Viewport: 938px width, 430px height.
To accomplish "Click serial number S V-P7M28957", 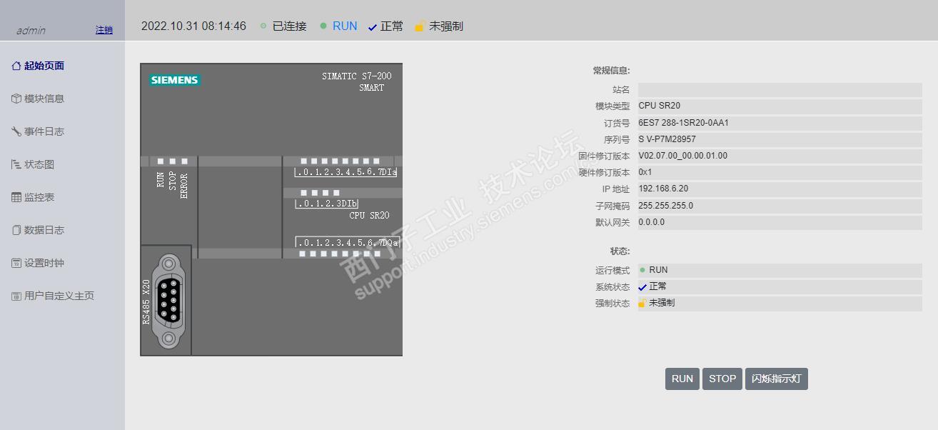I will coord(667,139).
